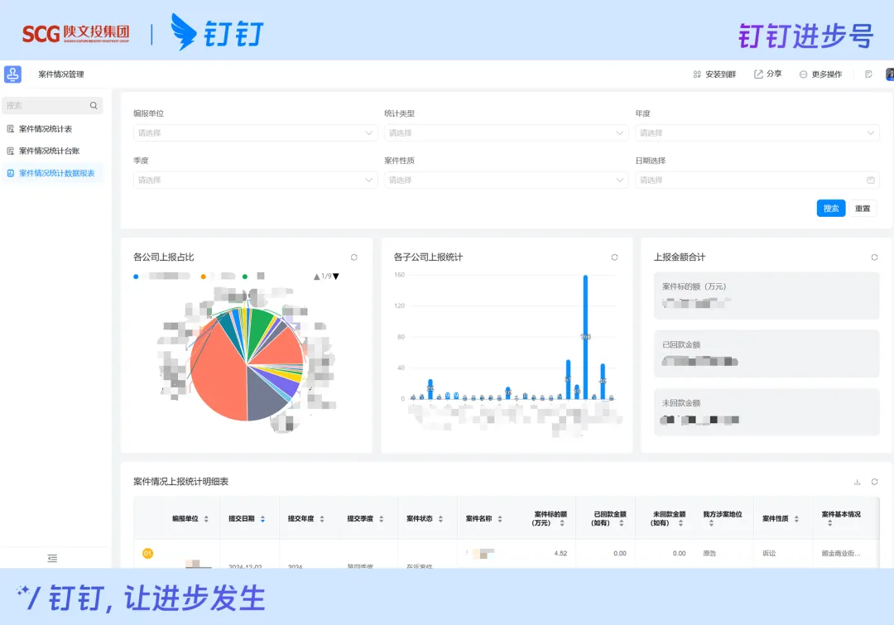
Task: Focus the sidebar 搜索 input field
Action: (x=52, y=105)
